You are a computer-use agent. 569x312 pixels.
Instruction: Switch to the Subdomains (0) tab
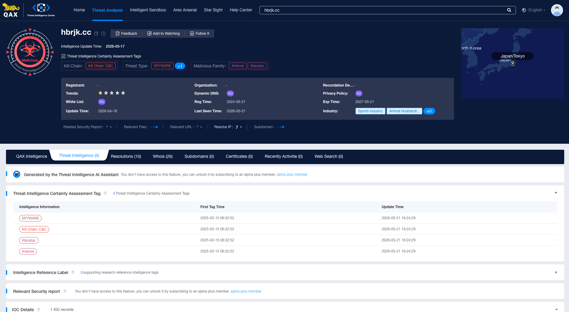199,156
